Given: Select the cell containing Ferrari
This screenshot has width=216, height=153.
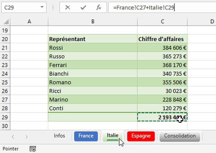Looking at the screenshot, I should coord(93,65).
